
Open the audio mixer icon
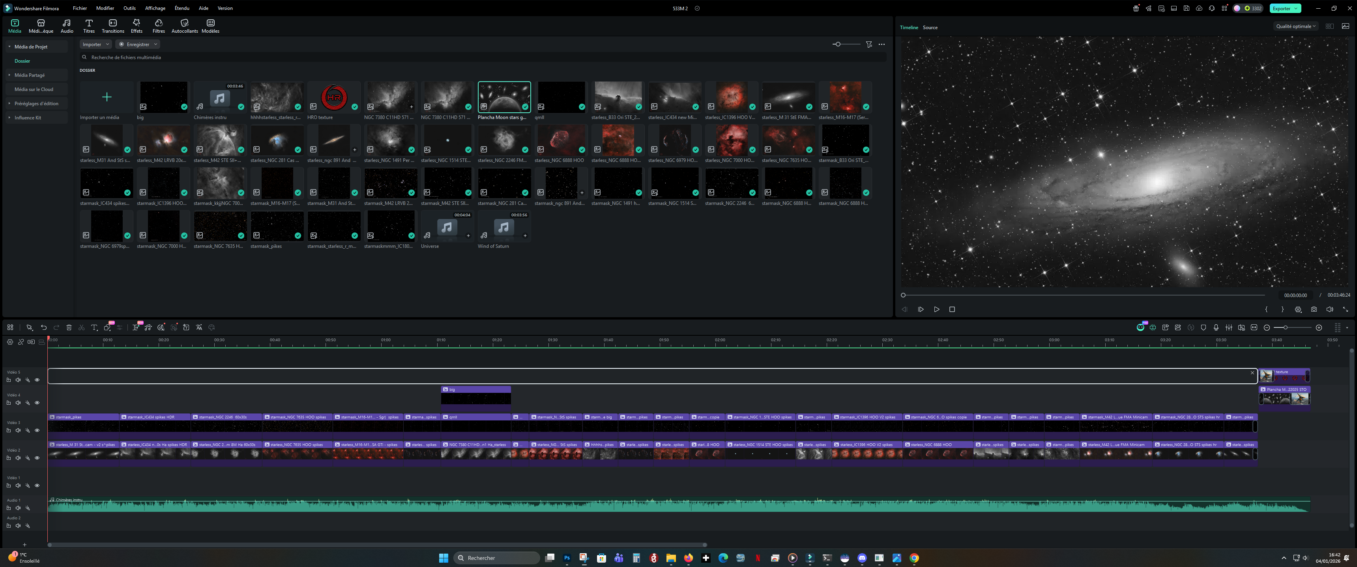click(1229, 328)
